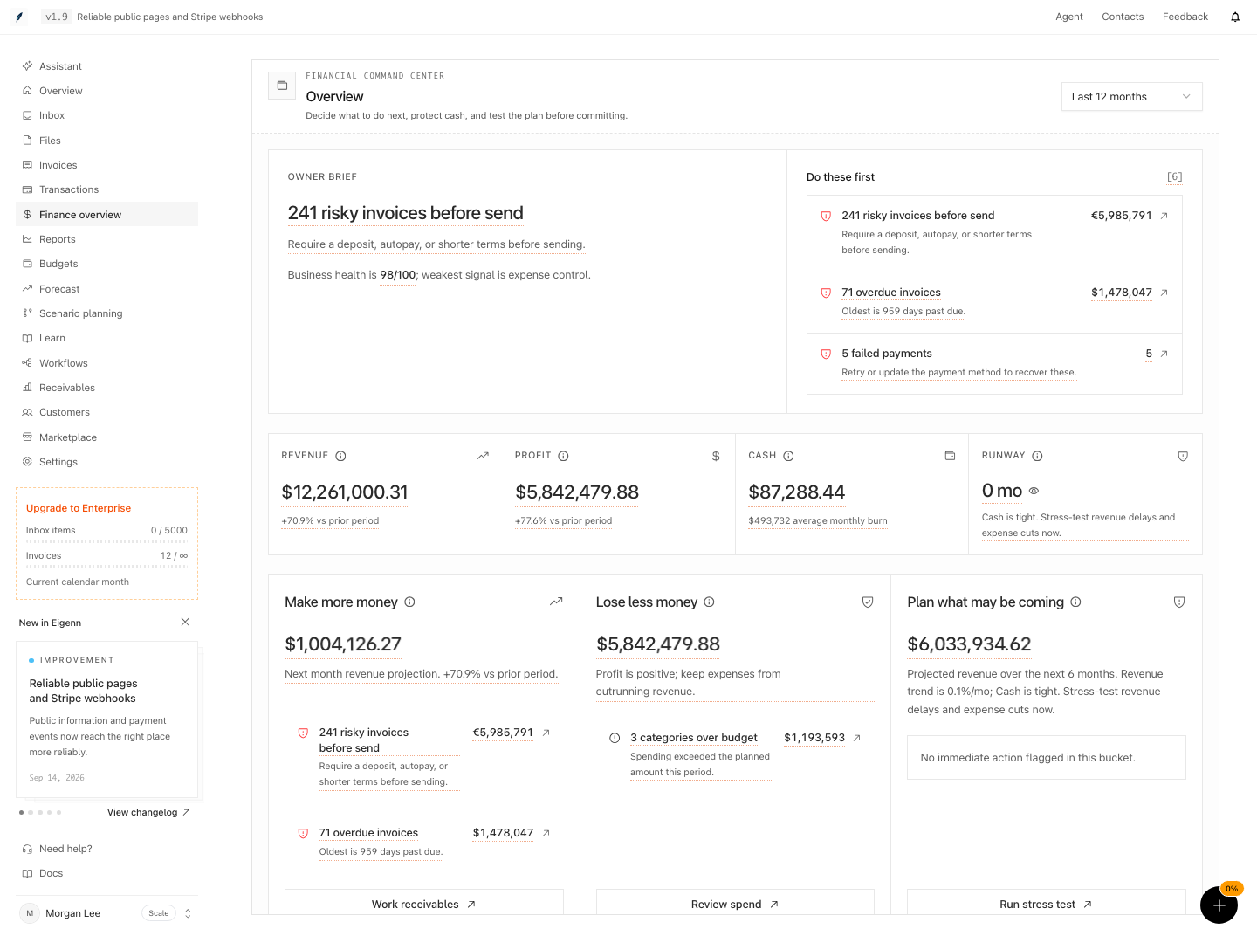The height and width of the screenshot is (943, 1257).
Task: Click the profit dollar icon
Action: 716,456
